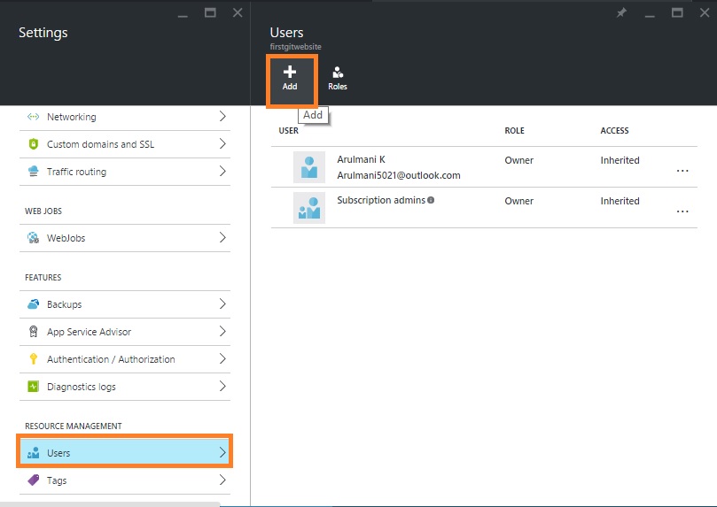Open more options for Subscription admins

point(682,211)
